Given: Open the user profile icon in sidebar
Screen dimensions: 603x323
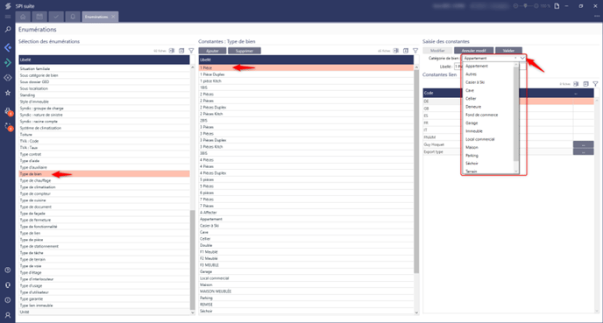Looking at the screenshot, I should [x=7, y=315].
